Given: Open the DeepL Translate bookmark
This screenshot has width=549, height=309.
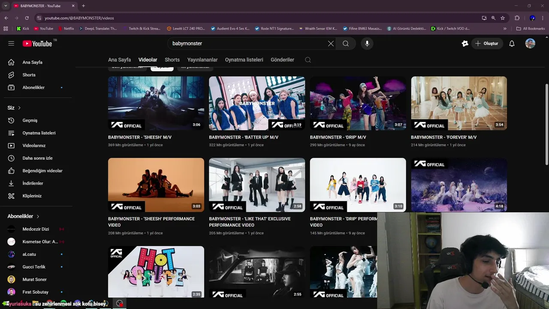Looking at the screenshot, I should coord(97,29).
